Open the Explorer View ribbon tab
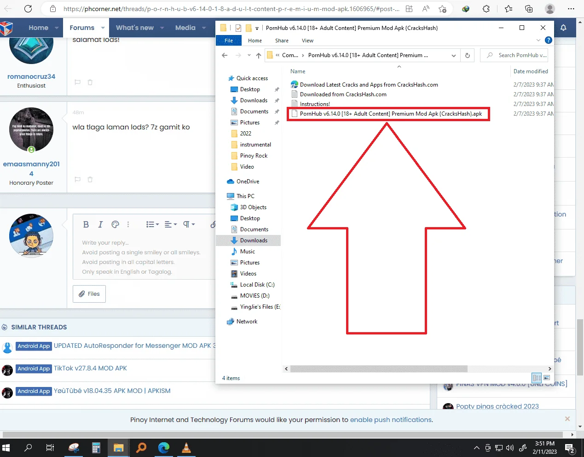This screenshot has height=457, width=584. (307, 41)
